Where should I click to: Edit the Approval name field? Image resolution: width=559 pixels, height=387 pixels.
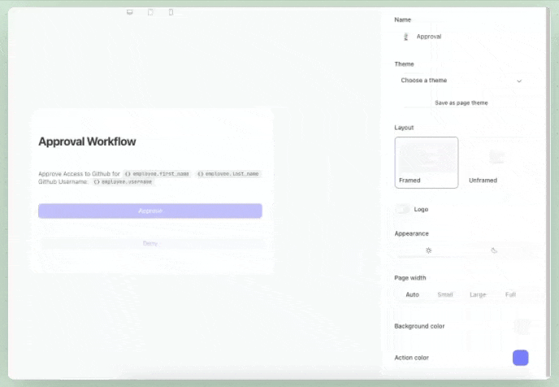coord(461,37)
